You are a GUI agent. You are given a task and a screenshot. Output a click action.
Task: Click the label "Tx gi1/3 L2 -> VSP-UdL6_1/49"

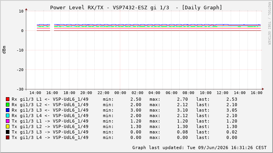50,126
